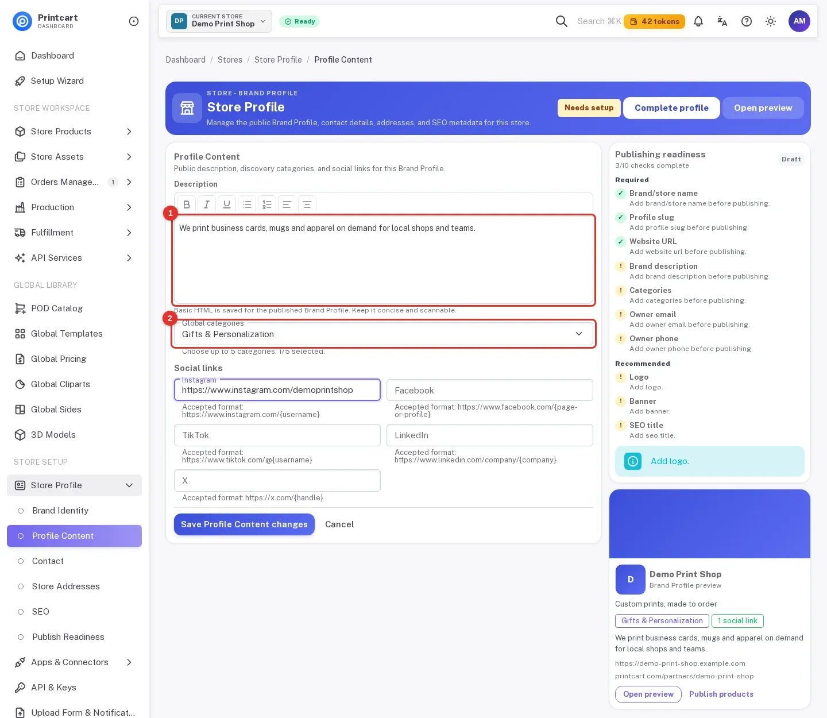Toggle italic formatting in description editor
This screenshot has height=718, width=827.
coord(207,204)
